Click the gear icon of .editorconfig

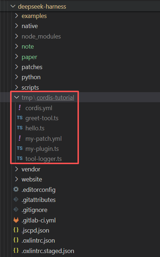(16, 189)
